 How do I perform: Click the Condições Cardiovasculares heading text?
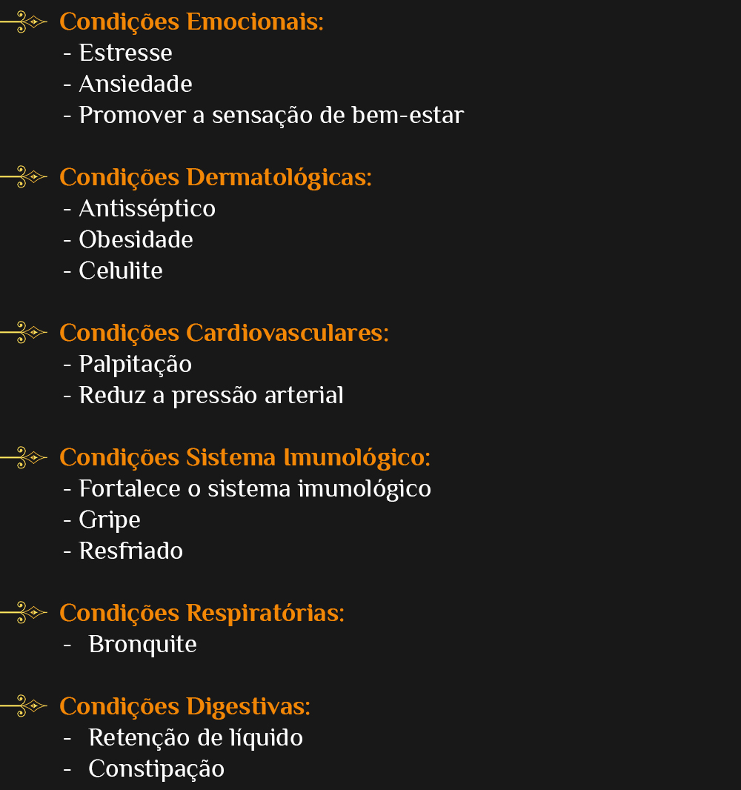pos(224,333)
